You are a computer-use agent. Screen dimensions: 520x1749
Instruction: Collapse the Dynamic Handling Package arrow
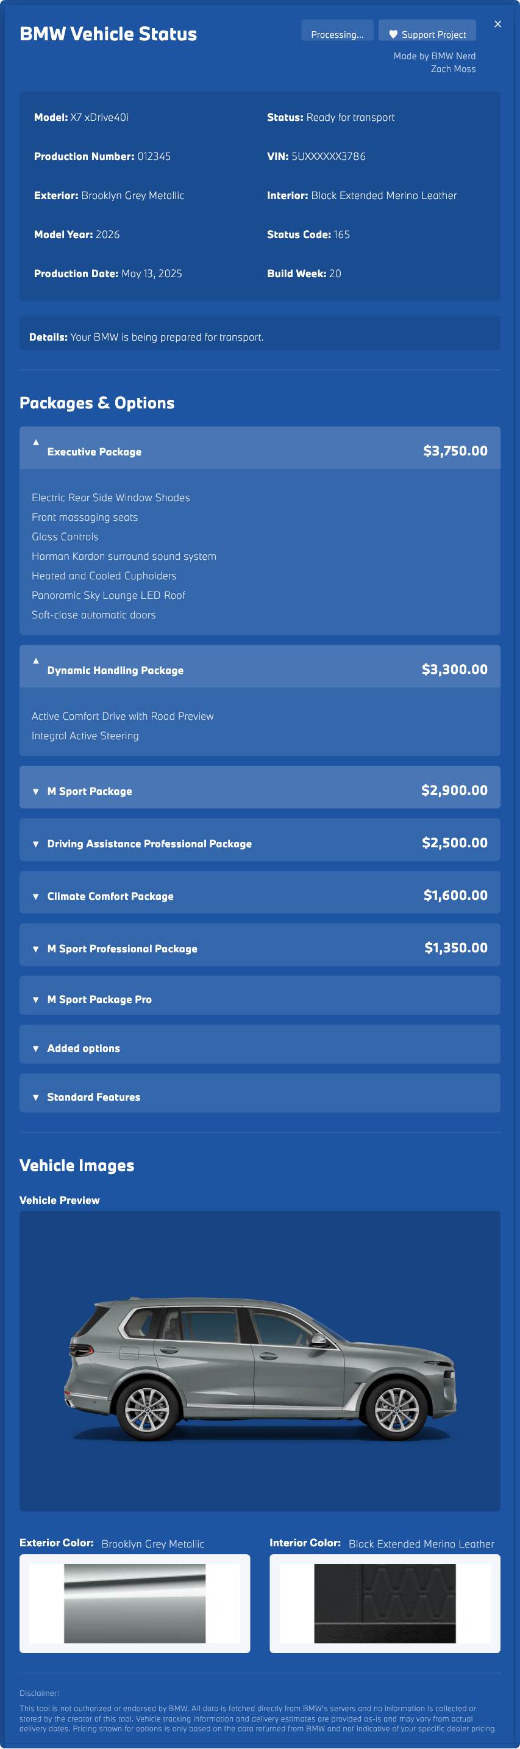tap(36, 661)
